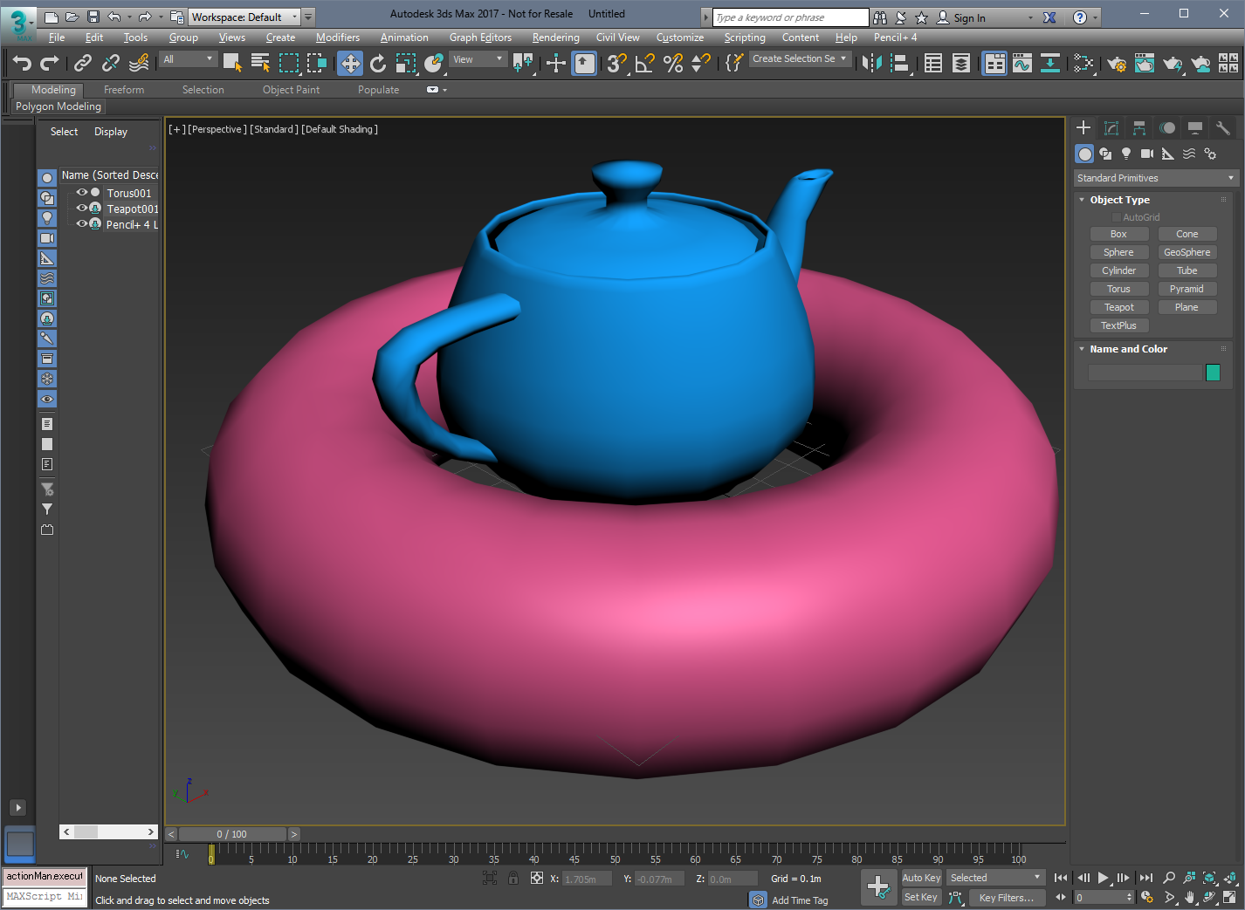1245x910 pixels.
Task: Click the green object color swatch
Action: pos(1213,373)
